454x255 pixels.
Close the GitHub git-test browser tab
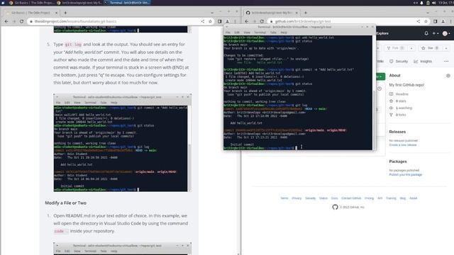[x=297, y=13]
